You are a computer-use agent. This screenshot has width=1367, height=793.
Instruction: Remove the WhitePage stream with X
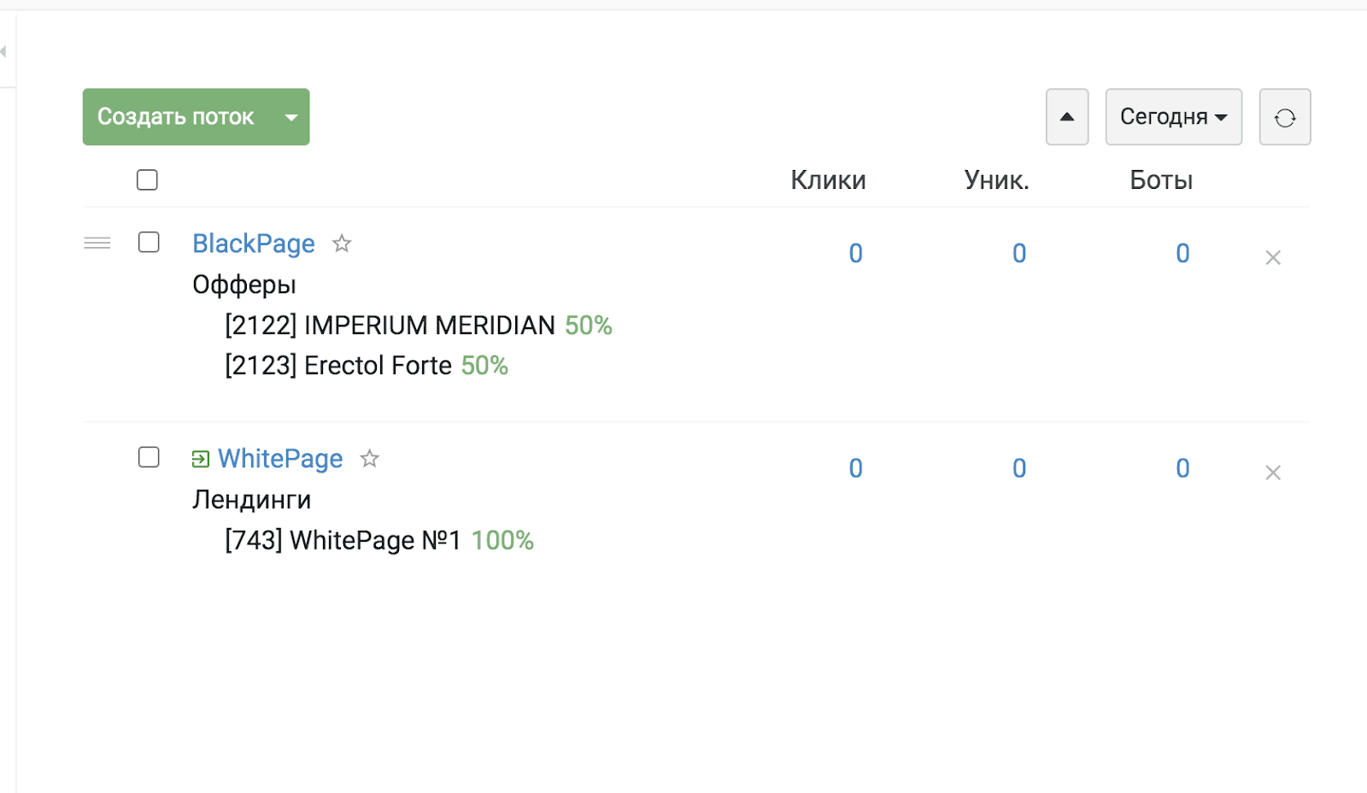tap(1272, 473)
